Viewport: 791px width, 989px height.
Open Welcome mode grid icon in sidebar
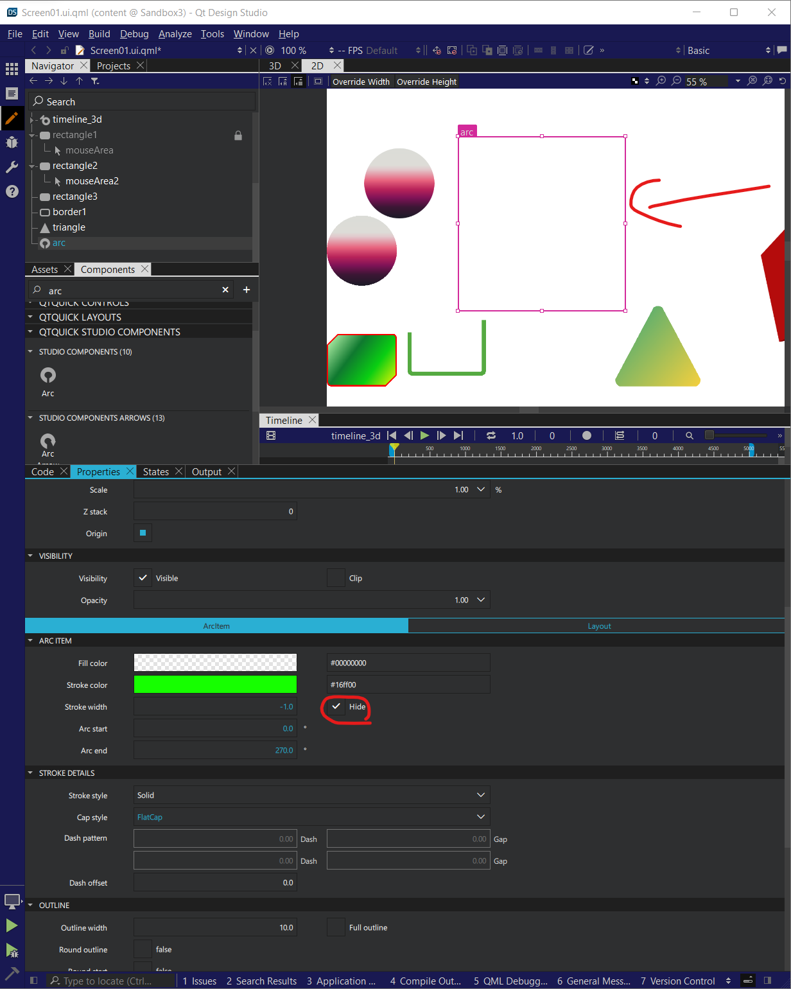pyautogui.click(x=12, y=69)
